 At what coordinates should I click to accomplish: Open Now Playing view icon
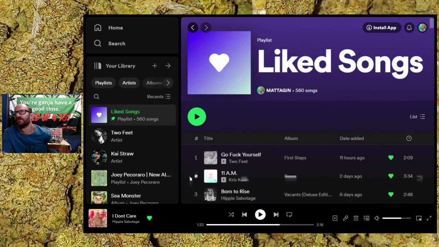point(335,218)
